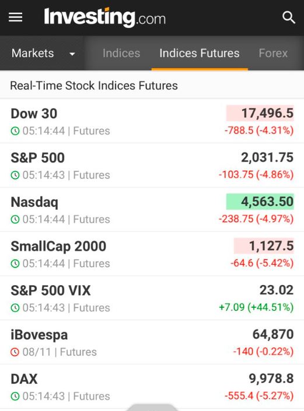Click the clock icon under S&P 500 VIX
Screen dimensions: 304x411
15,308
